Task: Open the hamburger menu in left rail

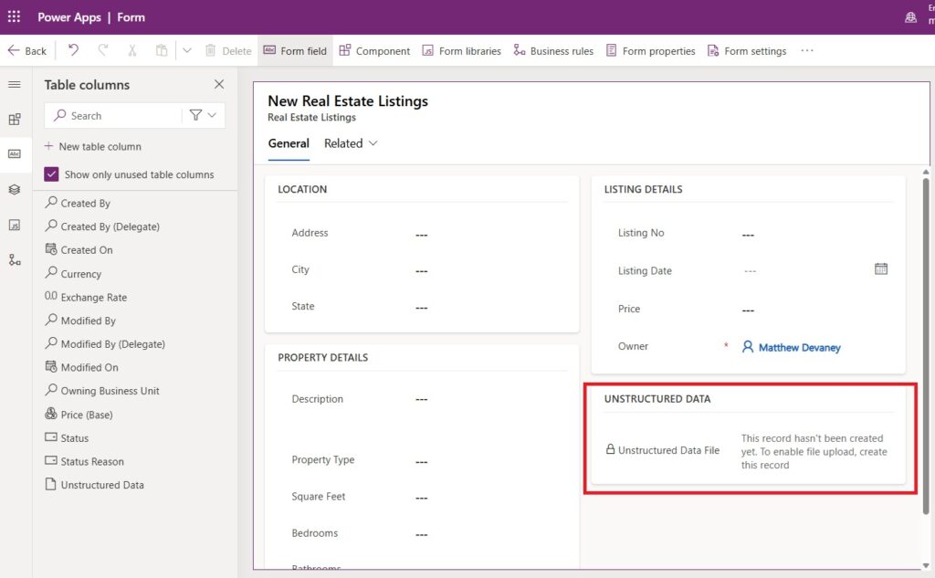Action: point(15,85)
